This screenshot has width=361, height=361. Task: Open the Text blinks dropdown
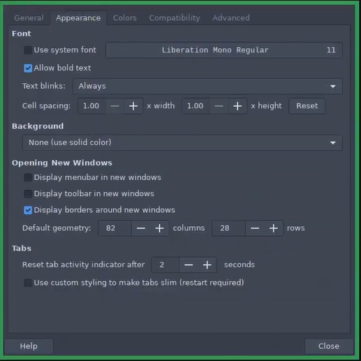pyautogui.click(x=207, y=87)
